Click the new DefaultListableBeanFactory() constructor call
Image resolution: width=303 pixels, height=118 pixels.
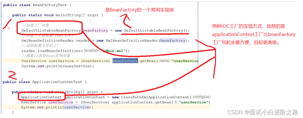coord(152,30)
